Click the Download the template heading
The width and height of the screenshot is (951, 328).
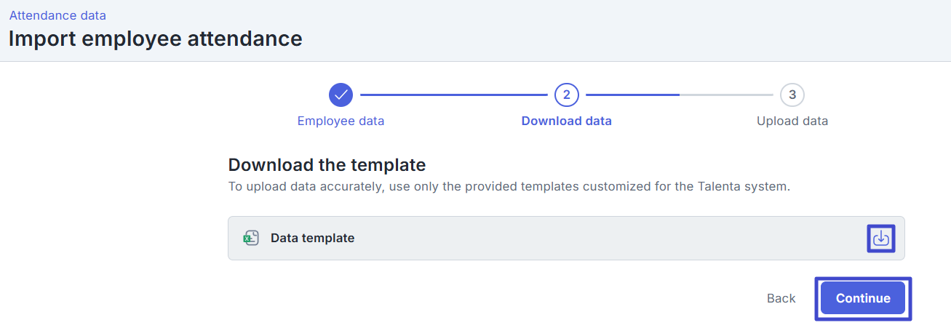click(x=327, y=164)
